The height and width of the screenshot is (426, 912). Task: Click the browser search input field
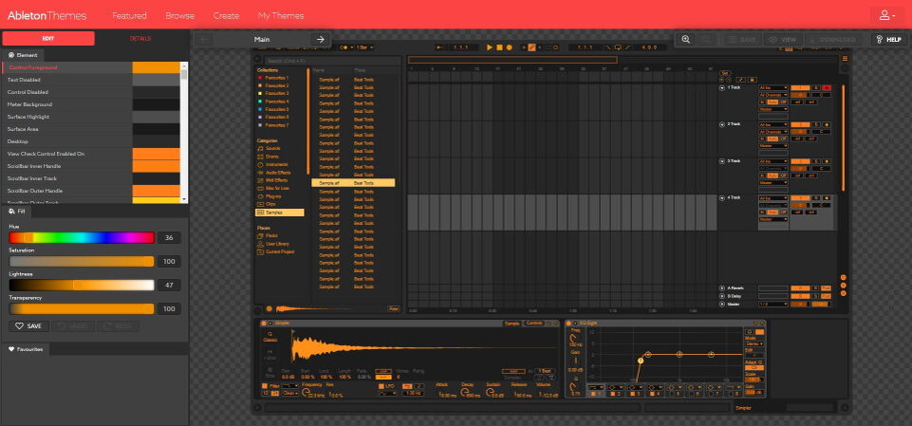332,60
